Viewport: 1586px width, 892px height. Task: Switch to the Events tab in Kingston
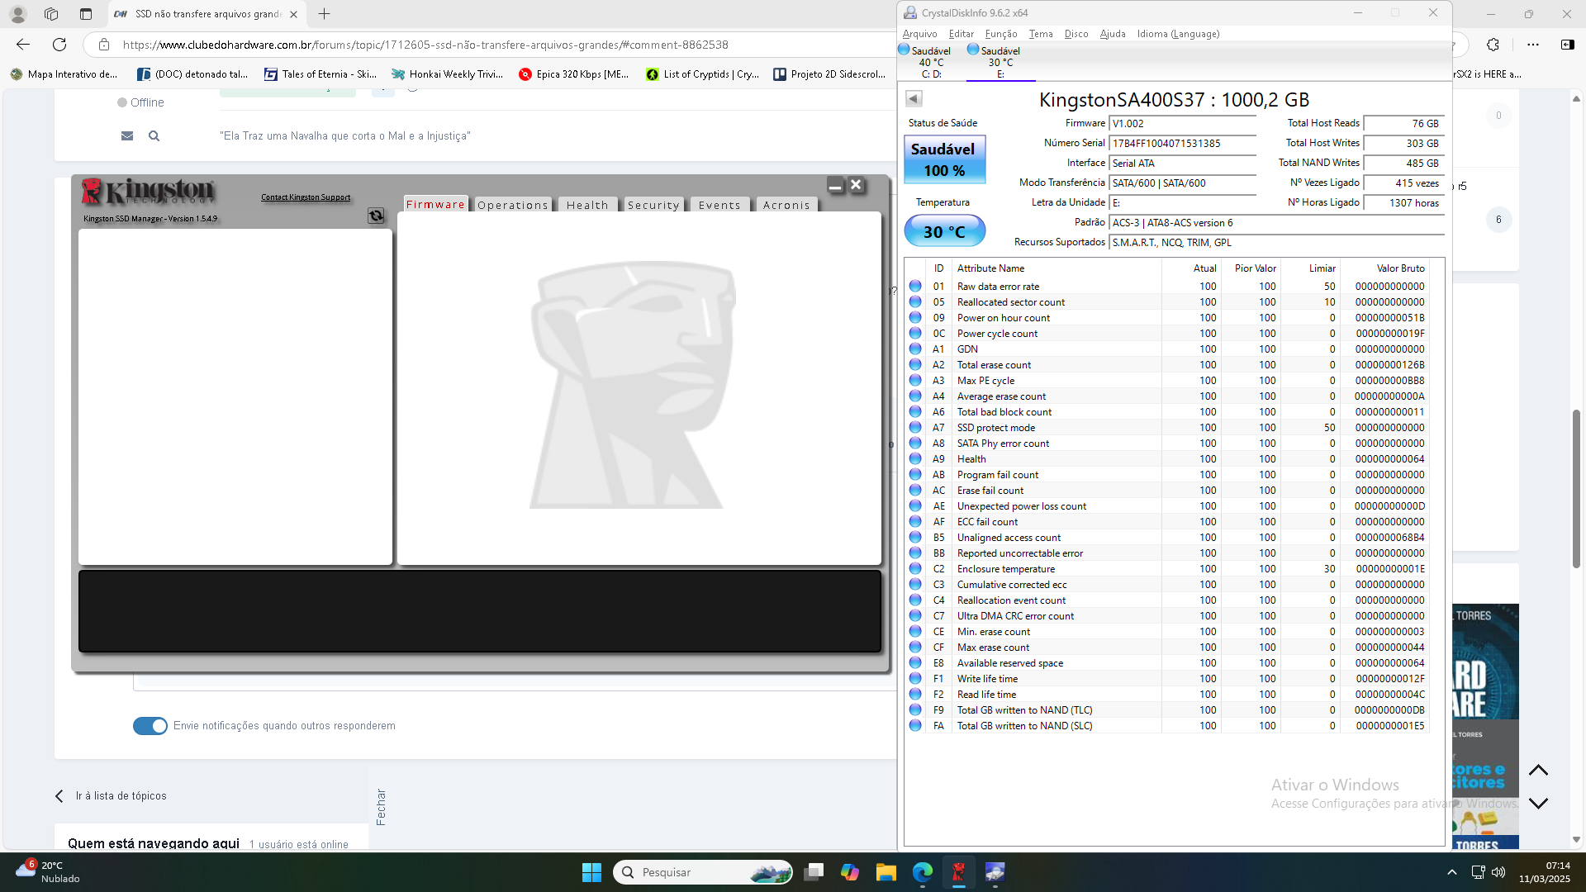(719, 205)
